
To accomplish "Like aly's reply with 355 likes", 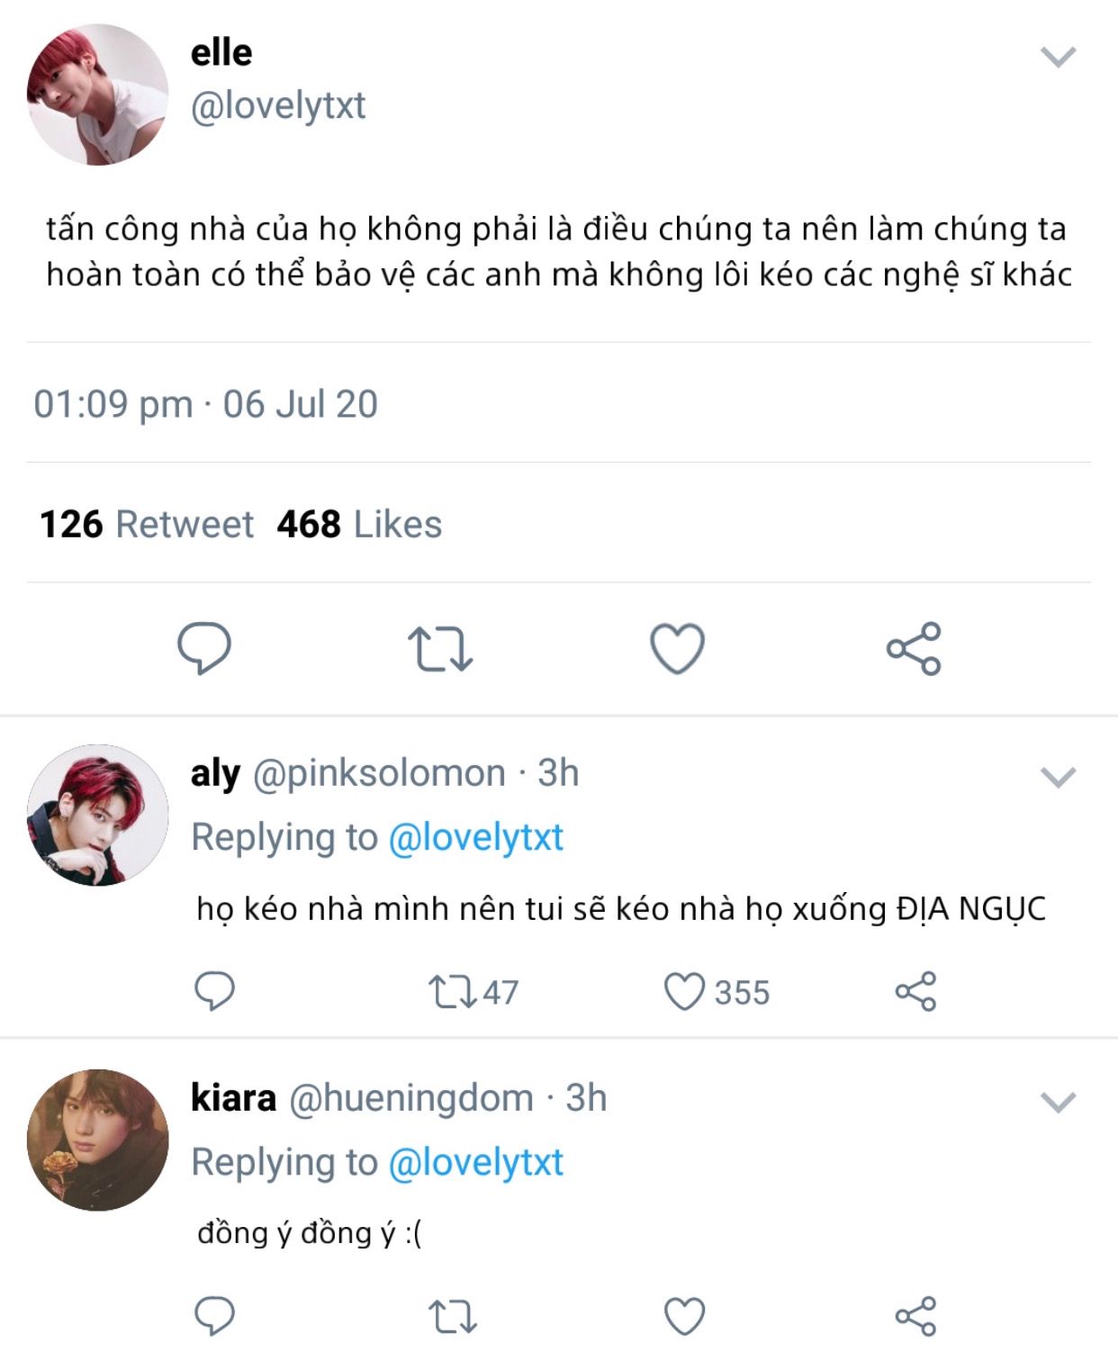I will (x=717, y=992).
